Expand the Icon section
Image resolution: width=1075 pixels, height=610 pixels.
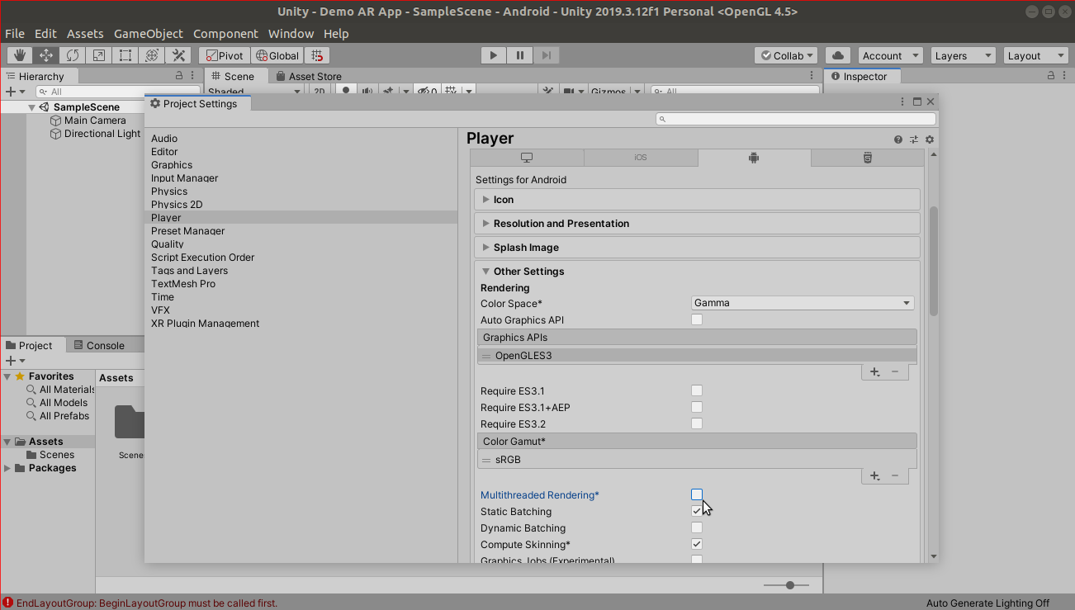pos(697,200)
